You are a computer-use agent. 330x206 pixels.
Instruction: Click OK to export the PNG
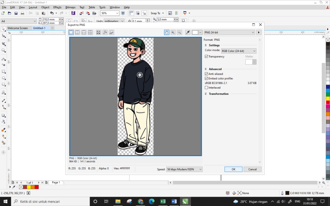coord(233,169)
